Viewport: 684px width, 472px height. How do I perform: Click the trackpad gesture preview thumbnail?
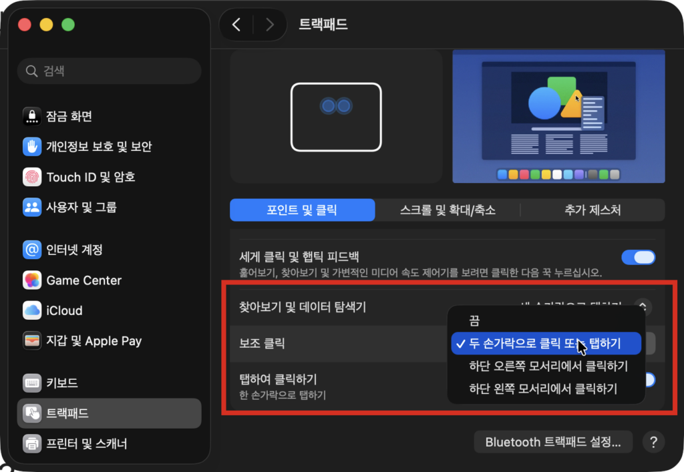(x=336, y=116)
